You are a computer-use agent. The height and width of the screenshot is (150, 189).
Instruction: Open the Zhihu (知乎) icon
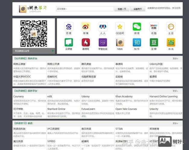pos(137,42)
